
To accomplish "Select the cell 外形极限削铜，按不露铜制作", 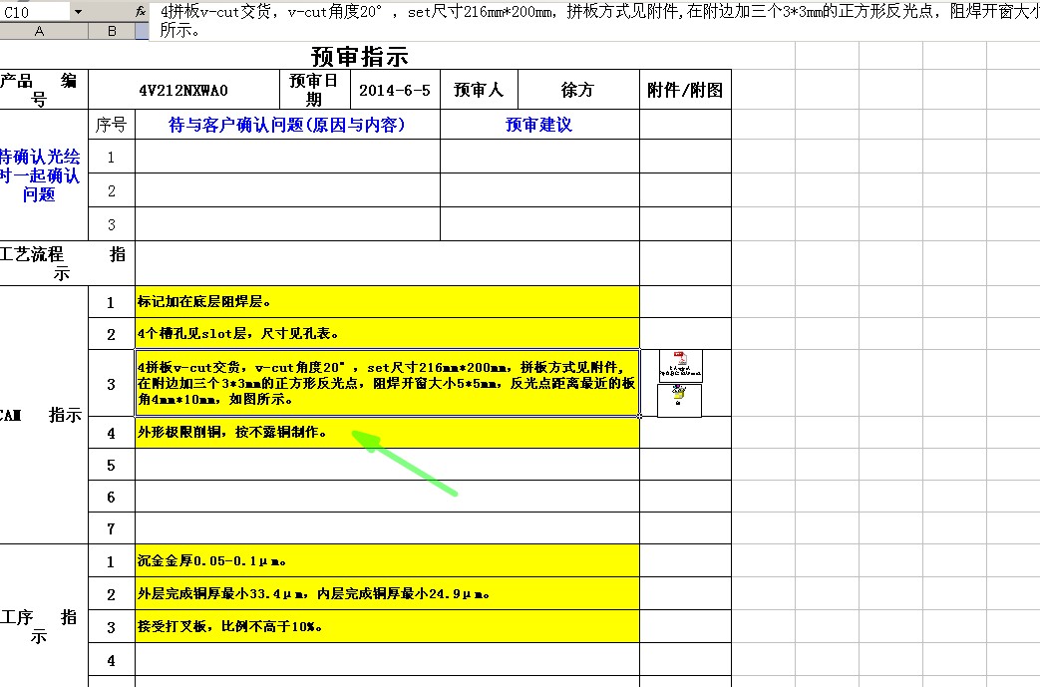I will (x=387, y=433).
